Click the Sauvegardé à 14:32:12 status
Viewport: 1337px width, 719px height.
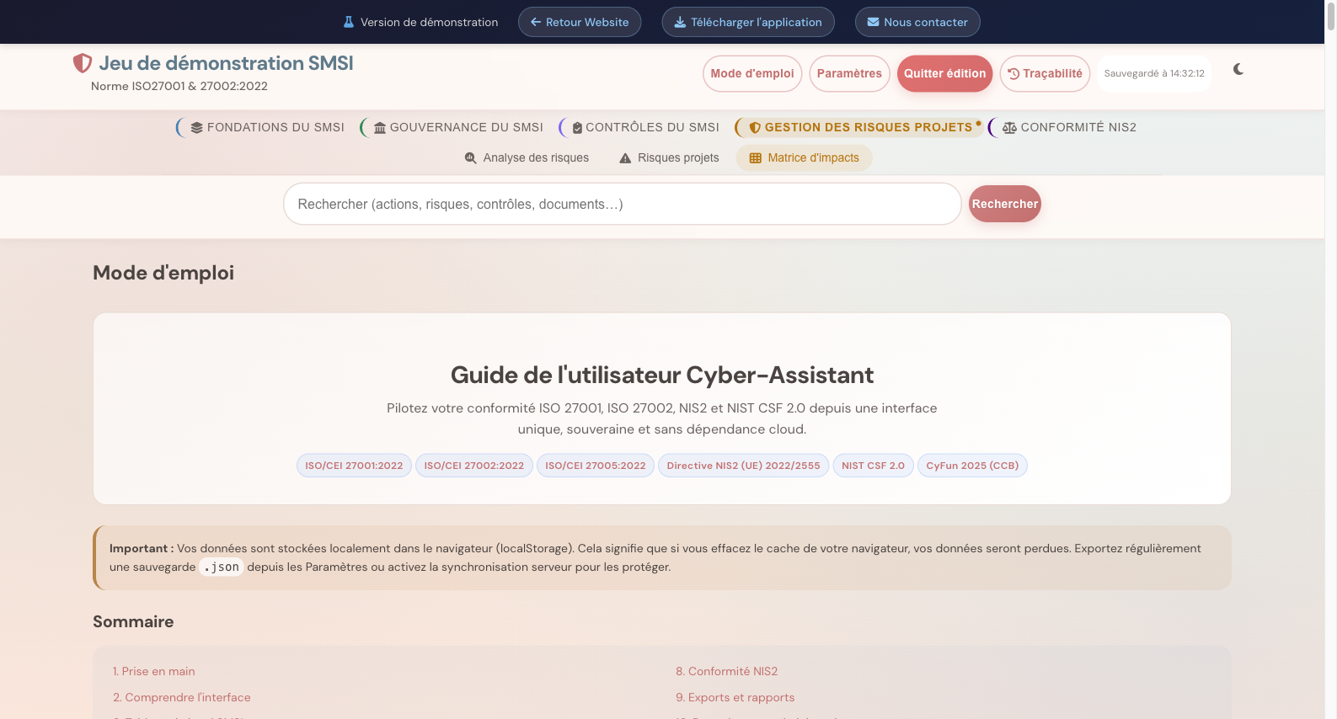click(1154, 73)
